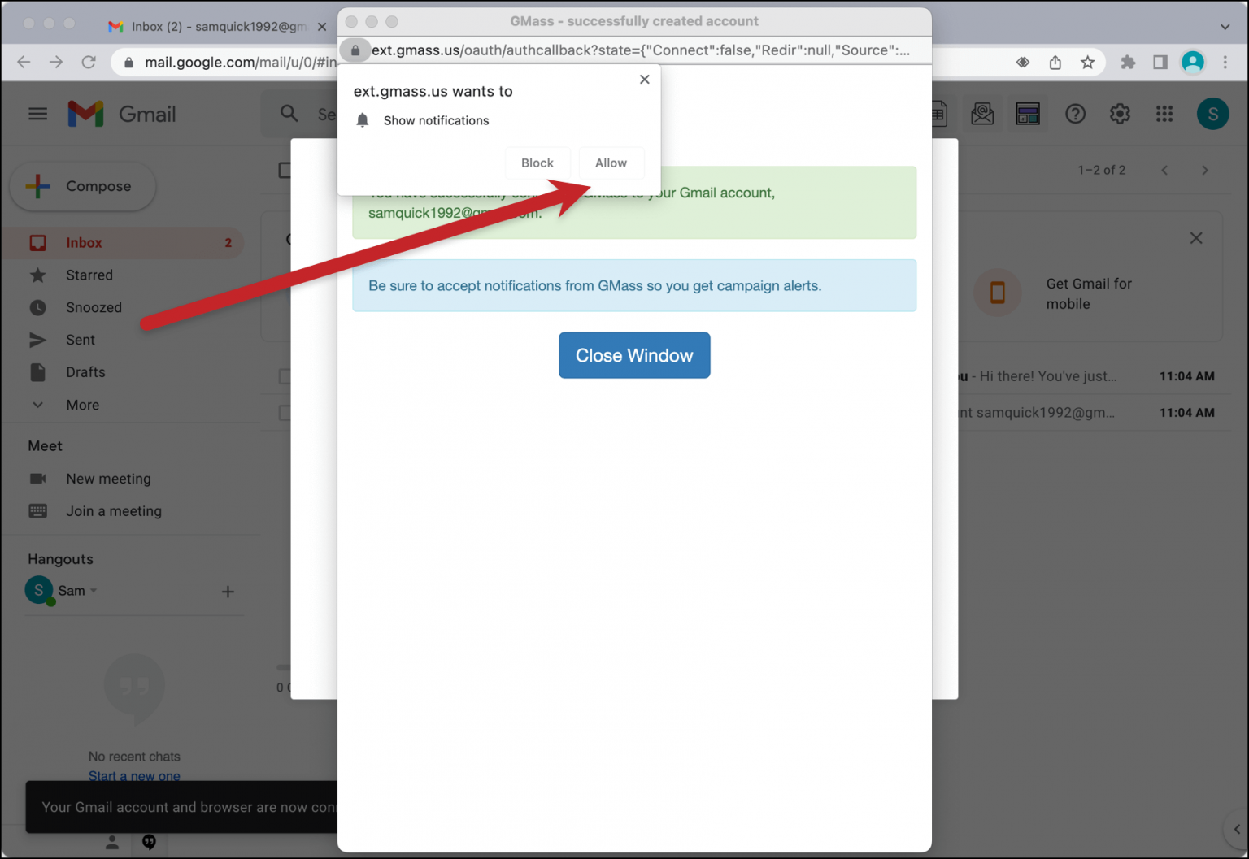The height and width of the screenshot is (859, 1249).
Task: Switch to the Inbox folder
Action: [85, 242]
